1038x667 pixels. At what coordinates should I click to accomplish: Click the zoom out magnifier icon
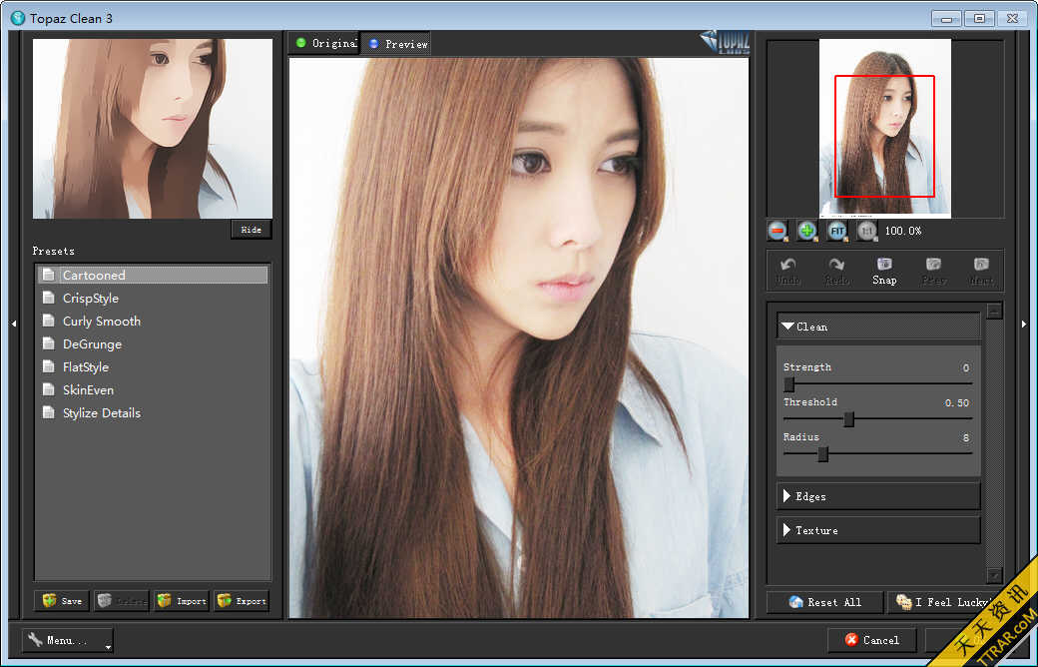tap(778, 231)
